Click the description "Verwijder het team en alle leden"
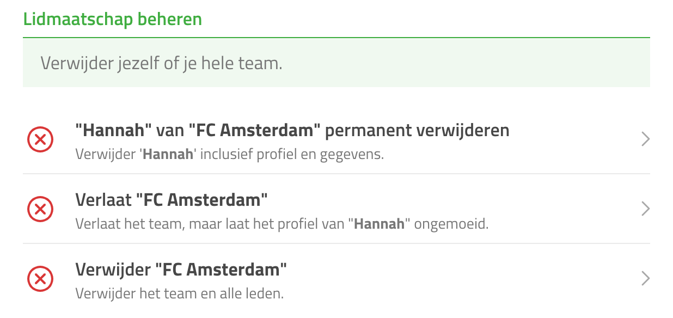Image resolution: width=673 pixels, height=318 pixels. pyautogui.click(x=180, y=294)
